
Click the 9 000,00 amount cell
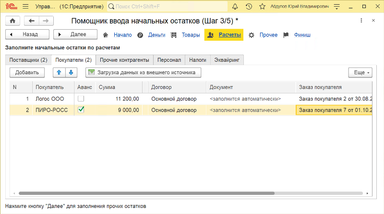coord(119,110)
